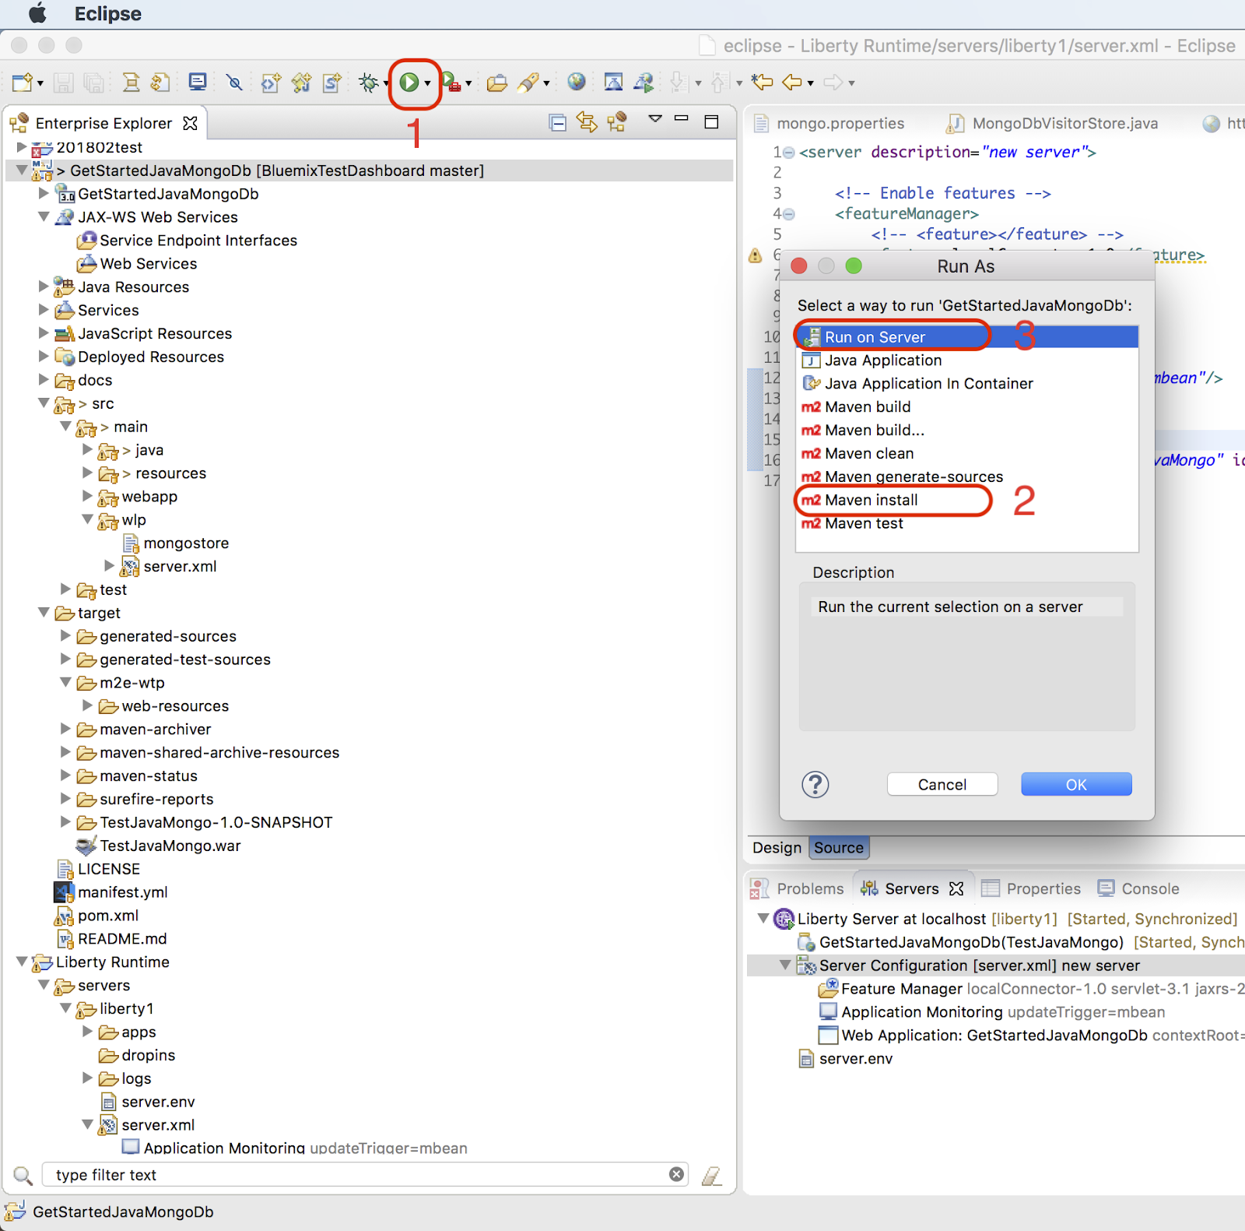
Task: Select Java Application in Run As list
Action: (x=966, y=361)
